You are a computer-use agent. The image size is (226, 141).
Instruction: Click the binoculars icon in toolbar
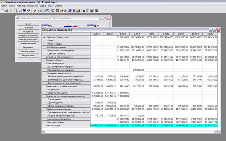pos(66,11)
